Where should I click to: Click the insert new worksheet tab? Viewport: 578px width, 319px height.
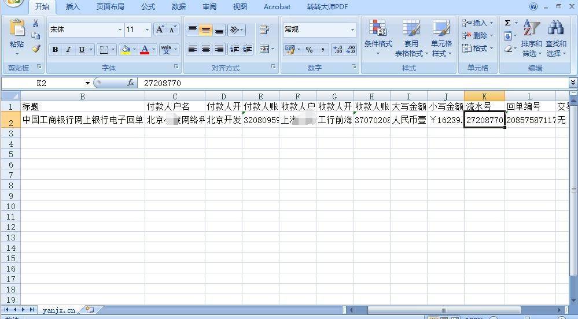pos(90,310)
